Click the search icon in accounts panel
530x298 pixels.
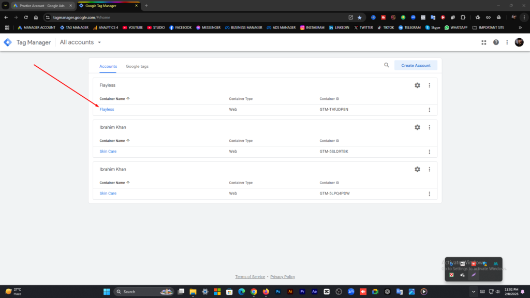tap(386, 65)
